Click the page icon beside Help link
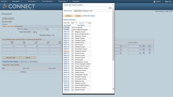The width and height of the screenshot is (173, 97). pos(171,11)
